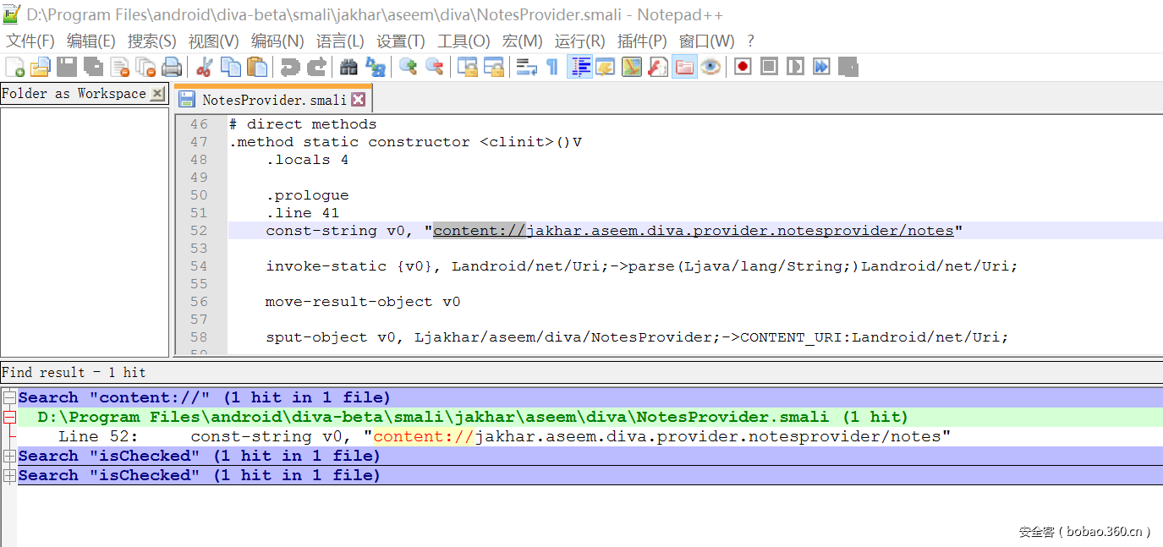Click the Cut scissors icon
1163x547 pixels.
(x=204, y=67)
